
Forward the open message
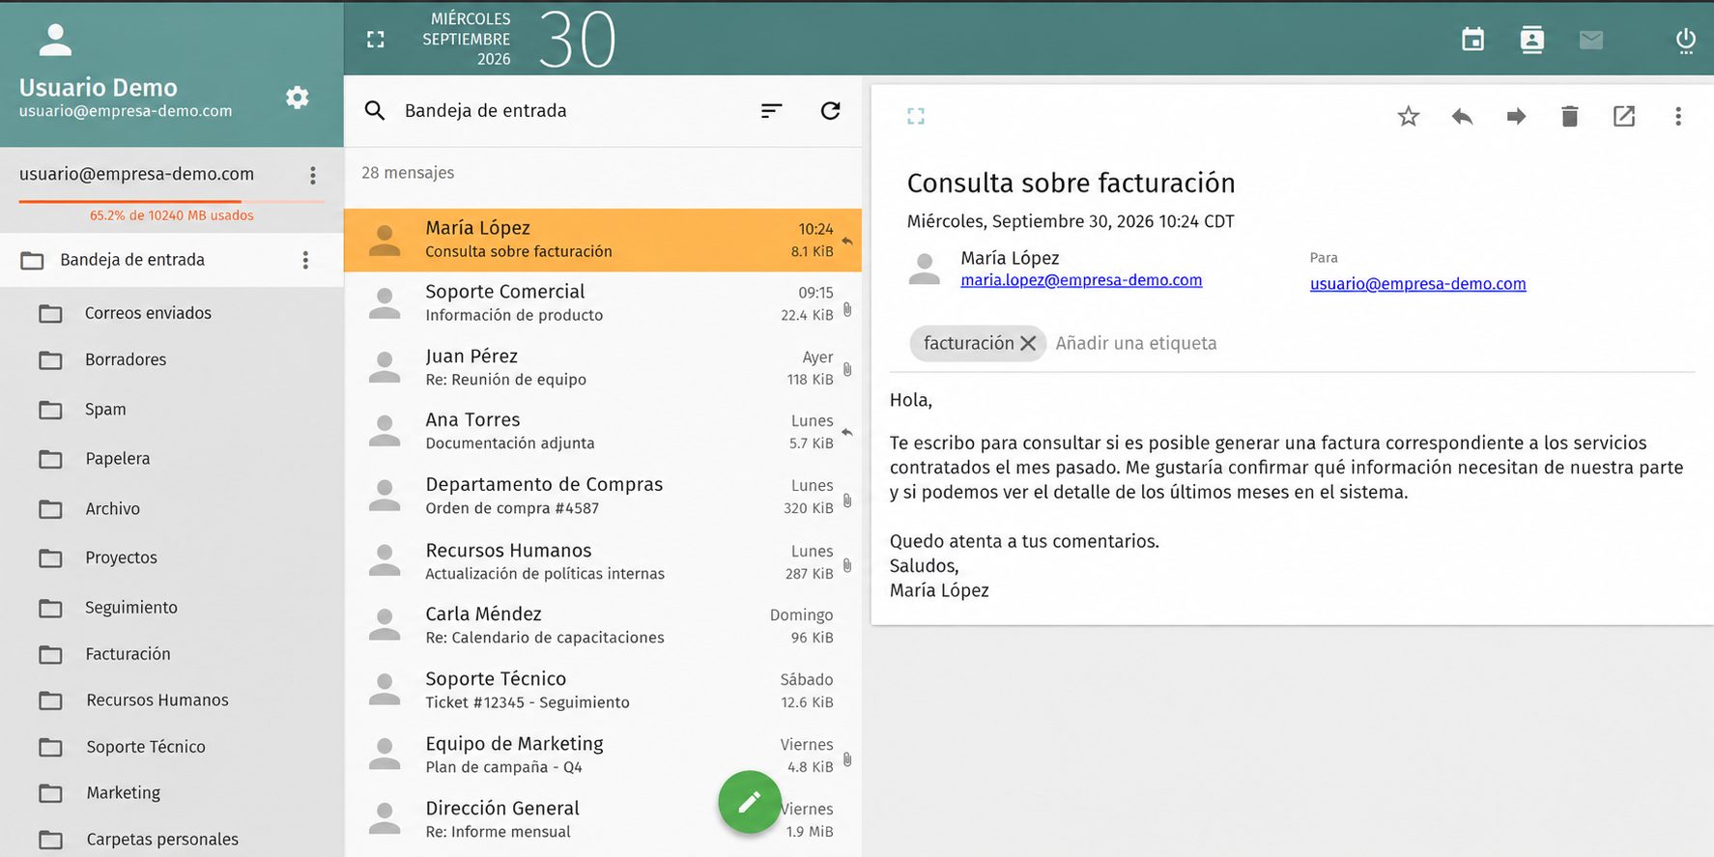coord(1516,117)
